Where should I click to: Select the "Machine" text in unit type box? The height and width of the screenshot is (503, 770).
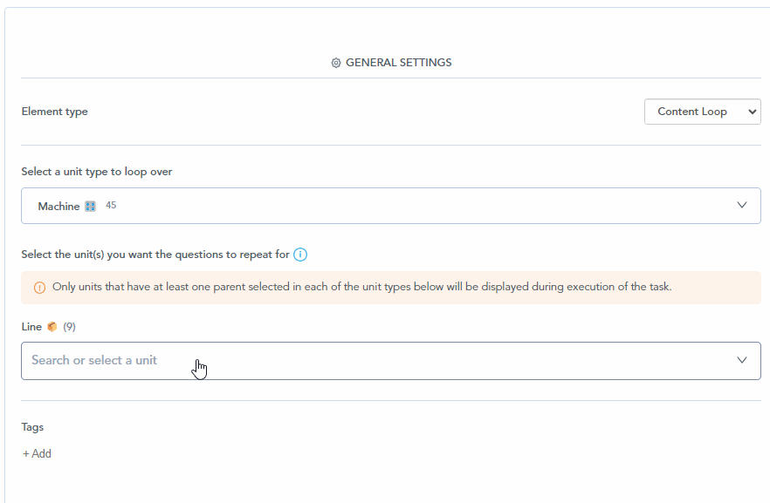coord(58,207)
